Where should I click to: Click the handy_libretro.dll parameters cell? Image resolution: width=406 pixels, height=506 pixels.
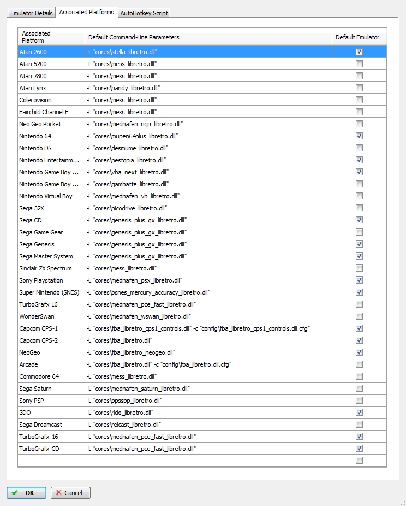pyautogui.click(x=208, y=88)
